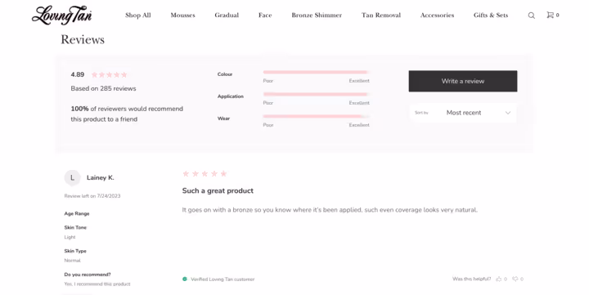The width and height of the screenshot is (589, 295).
Task: Click the Skin Type label
Action: [x=75, y=251]
